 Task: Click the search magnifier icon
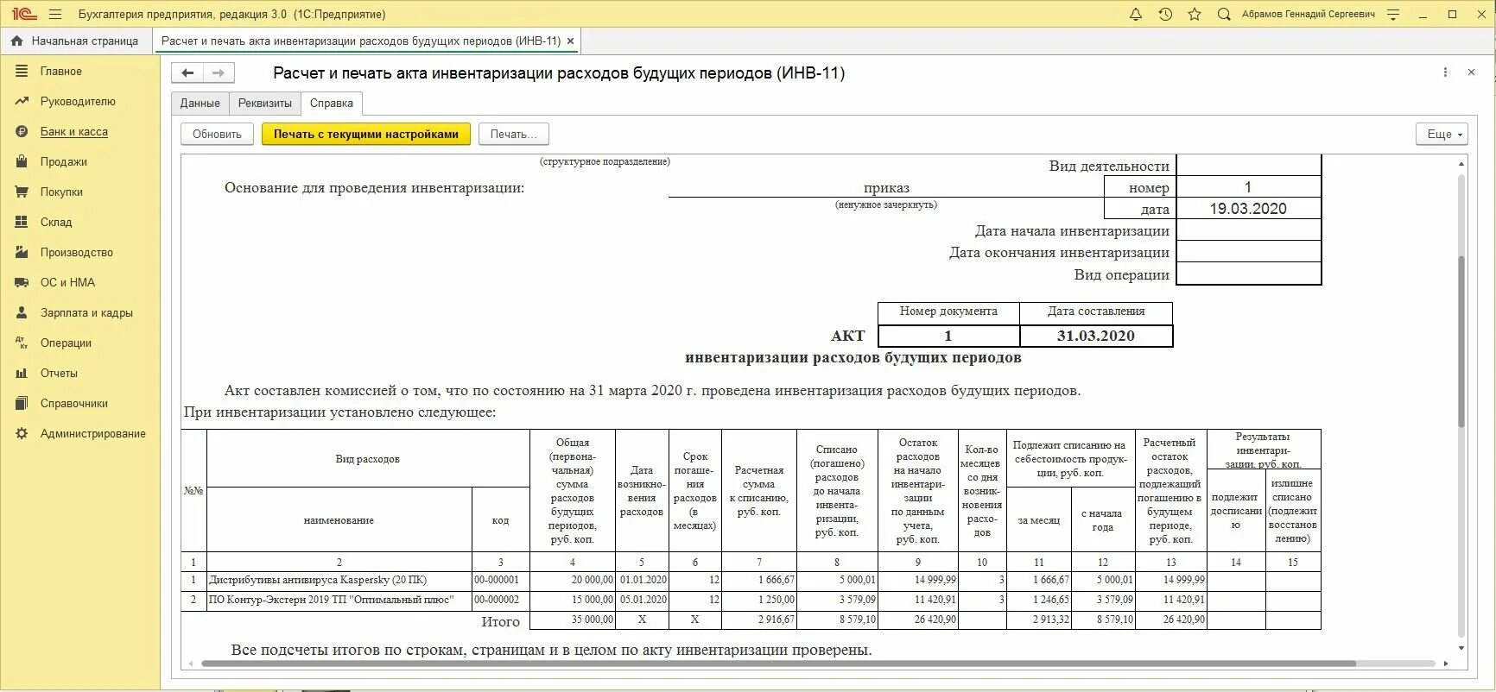(x=1224, y=15)
